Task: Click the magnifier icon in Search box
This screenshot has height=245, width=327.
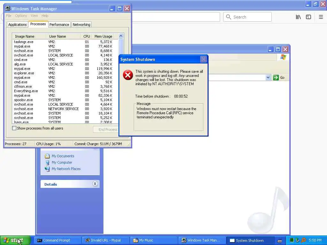Action: point(229,17)
